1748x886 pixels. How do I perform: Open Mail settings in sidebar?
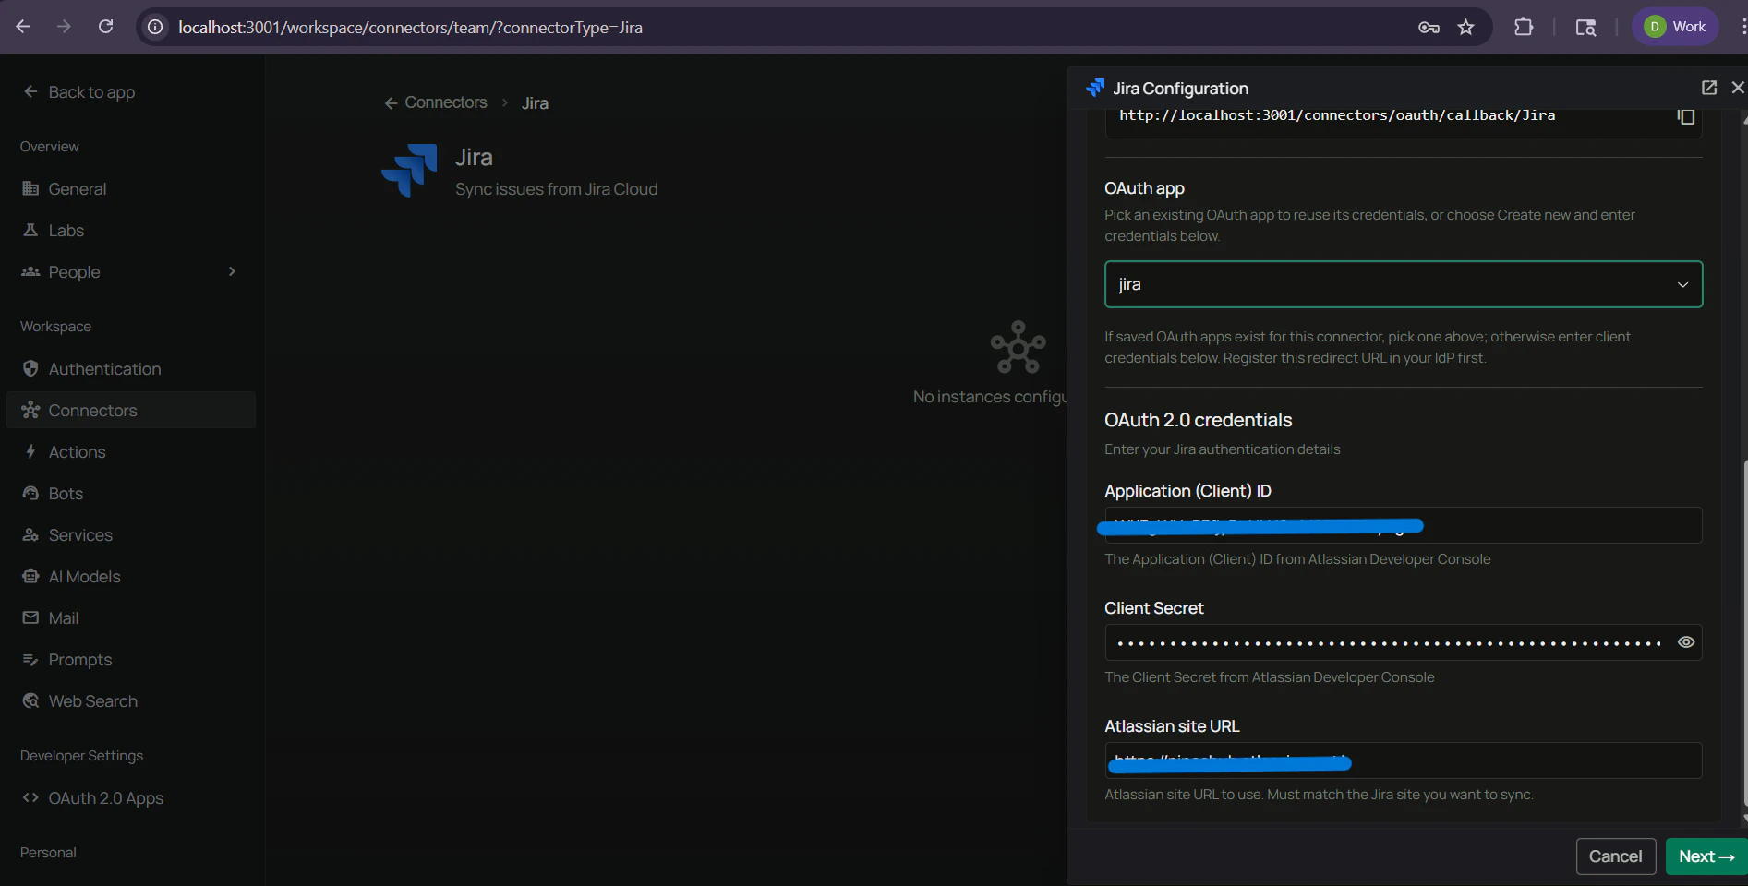coord(130,617)
